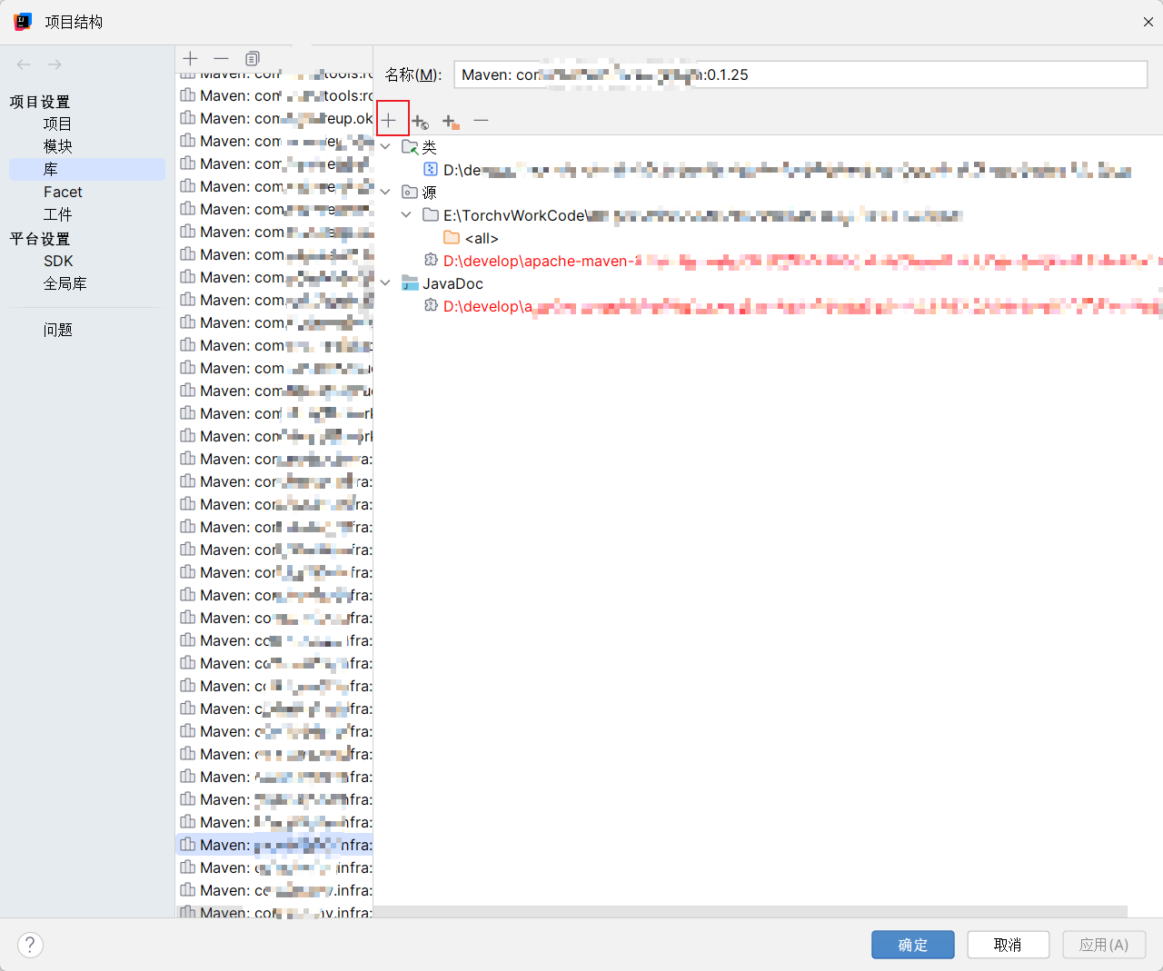Open help with question mark icon
This screenshot has height=971, width=1163.
pos(30,945)
